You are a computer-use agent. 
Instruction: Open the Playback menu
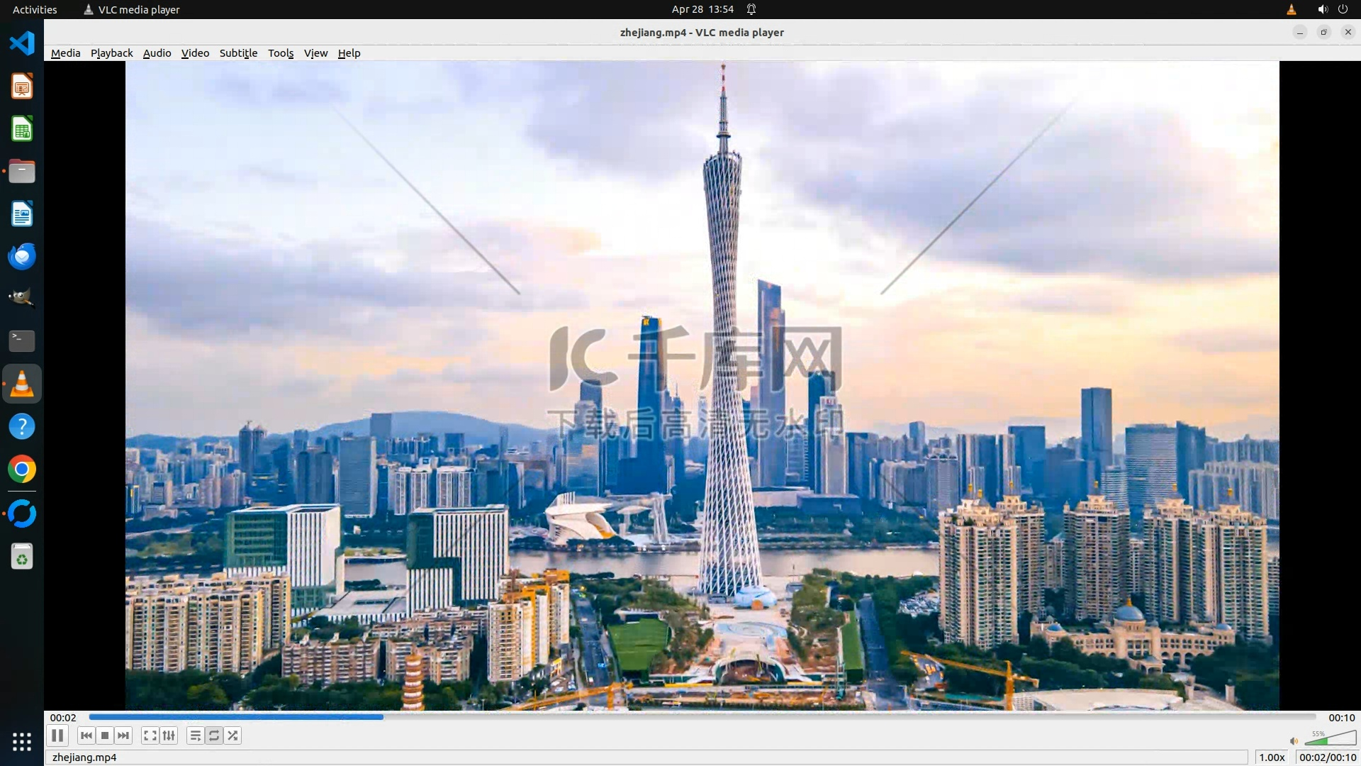pos(111,53)
